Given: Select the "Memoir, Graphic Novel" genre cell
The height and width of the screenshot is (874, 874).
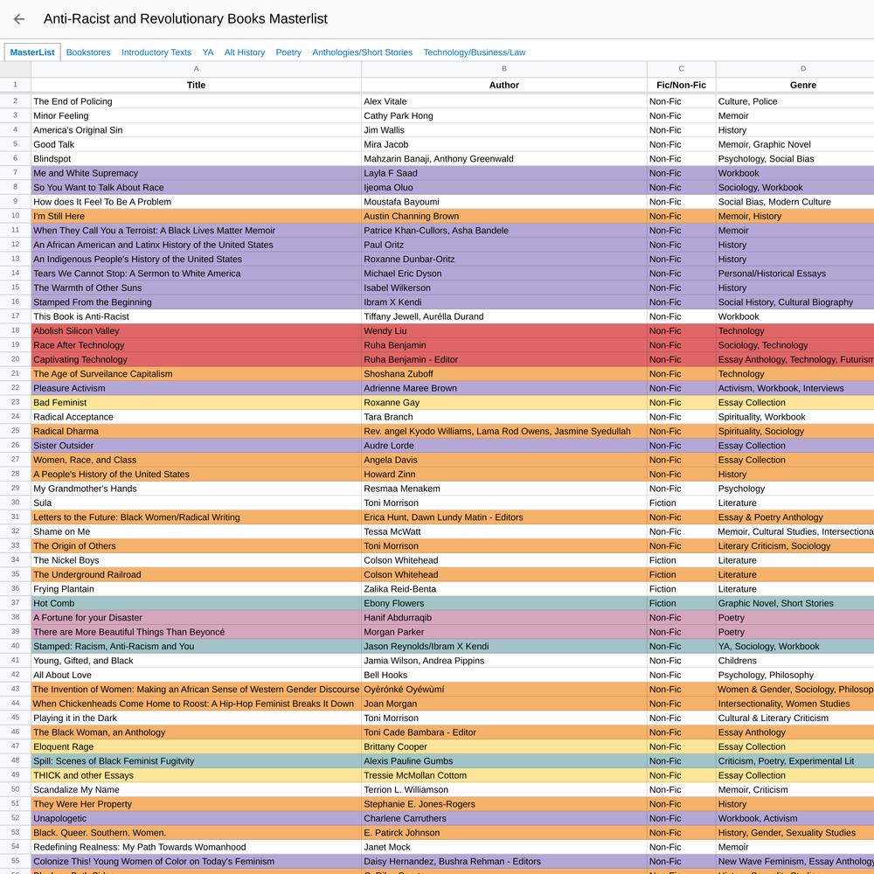Looking at the screenshot, I should pyautogui.click(x=794, y=144).
